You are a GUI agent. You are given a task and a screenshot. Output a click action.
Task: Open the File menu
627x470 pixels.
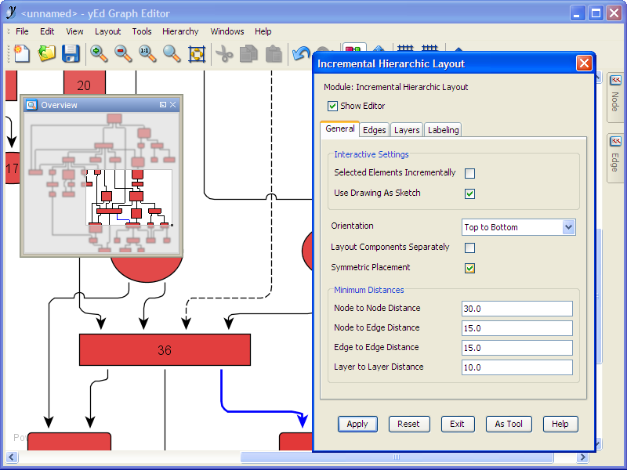[22, 31]
